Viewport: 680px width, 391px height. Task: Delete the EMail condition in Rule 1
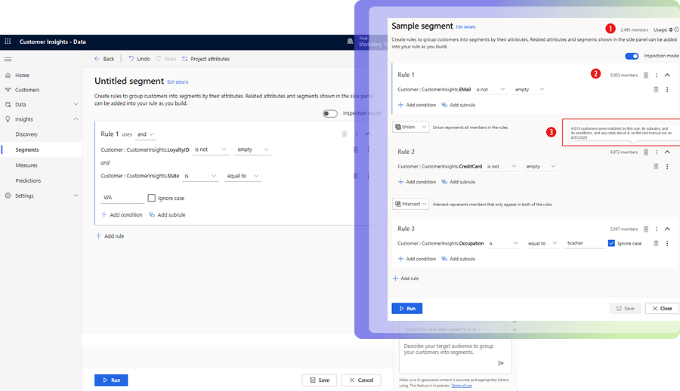click(656, 90)
